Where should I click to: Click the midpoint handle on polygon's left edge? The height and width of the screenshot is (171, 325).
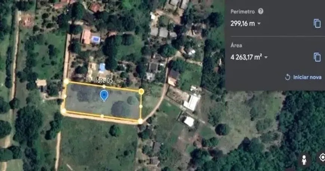(x=65, y=96)
